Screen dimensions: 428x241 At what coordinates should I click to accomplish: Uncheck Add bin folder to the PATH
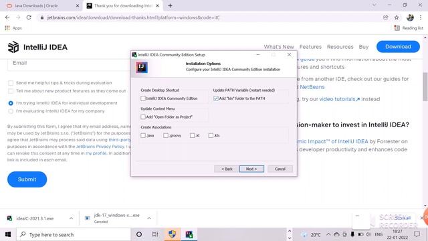(x=216, y=98)
